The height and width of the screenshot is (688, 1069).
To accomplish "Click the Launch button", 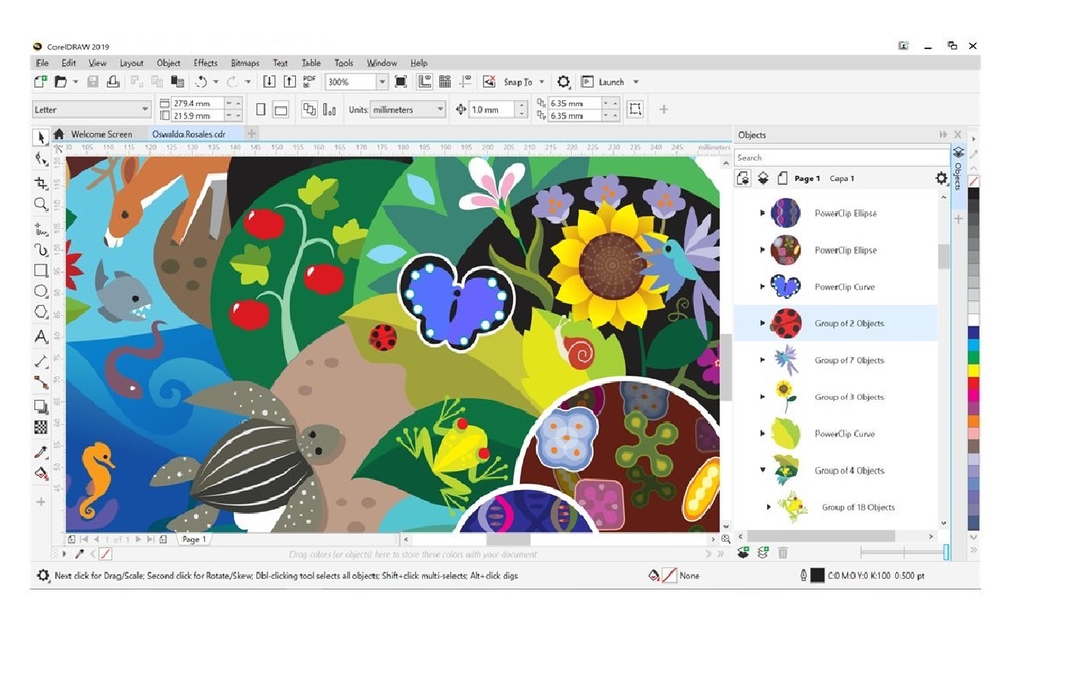I will (610, 82).
